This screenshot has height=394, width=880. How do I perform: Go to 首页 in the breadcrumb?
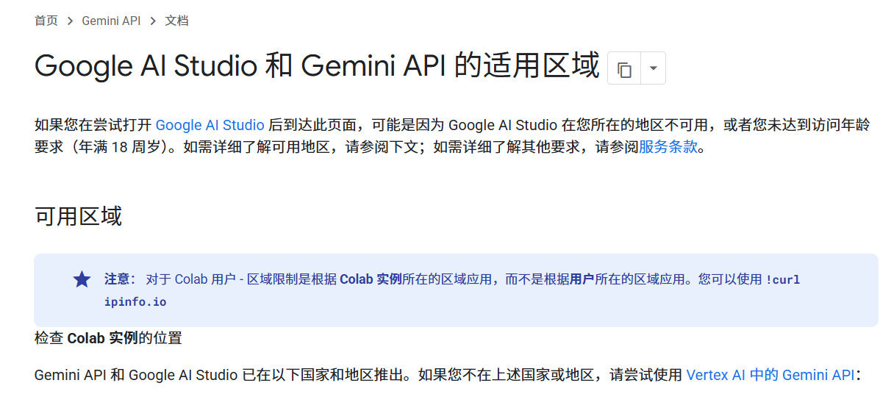click(46, 21)
